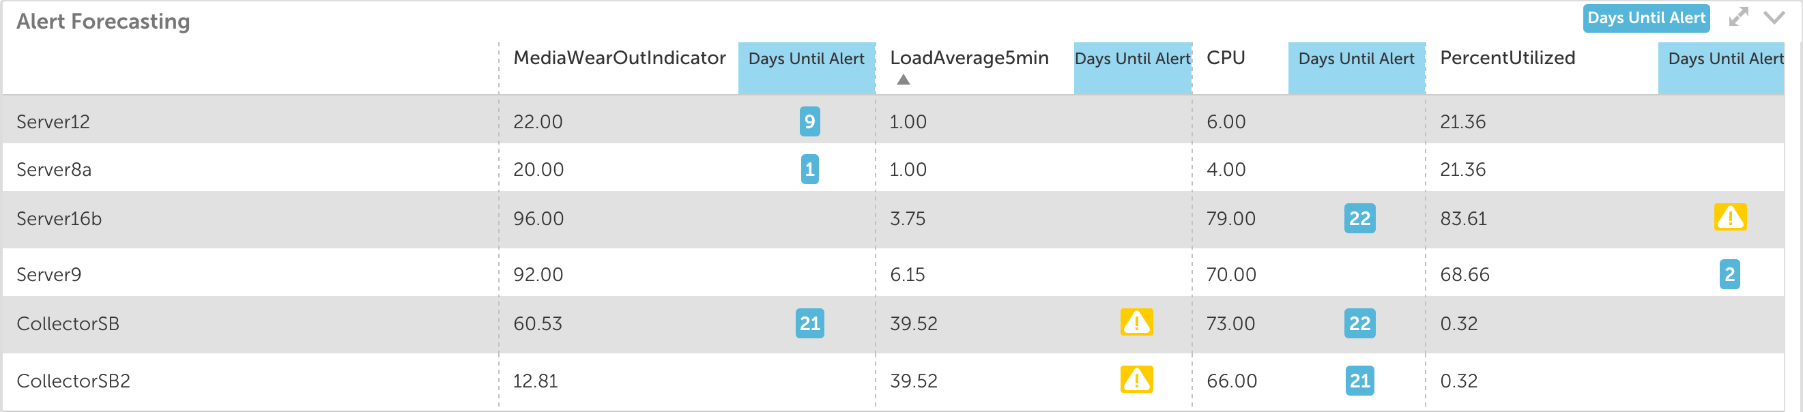Click the 9 days badge for Server12
Viewport: 1803px width, 412px height.
809,121
